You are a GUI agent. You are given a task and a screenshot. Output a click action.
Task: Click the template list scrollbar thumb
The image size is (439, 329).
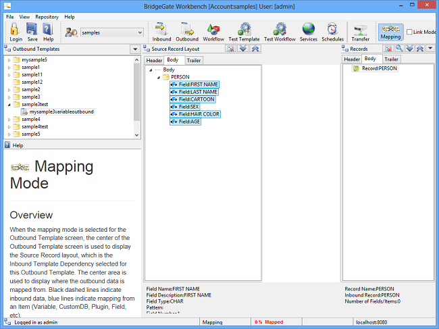(136, 92)
